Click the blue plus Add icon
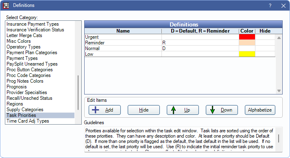 pos(96,110)
